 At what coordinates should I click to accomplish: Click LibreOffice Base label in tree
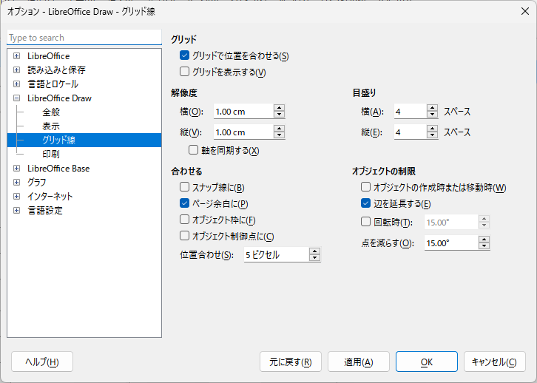click(x=58, y=168)
